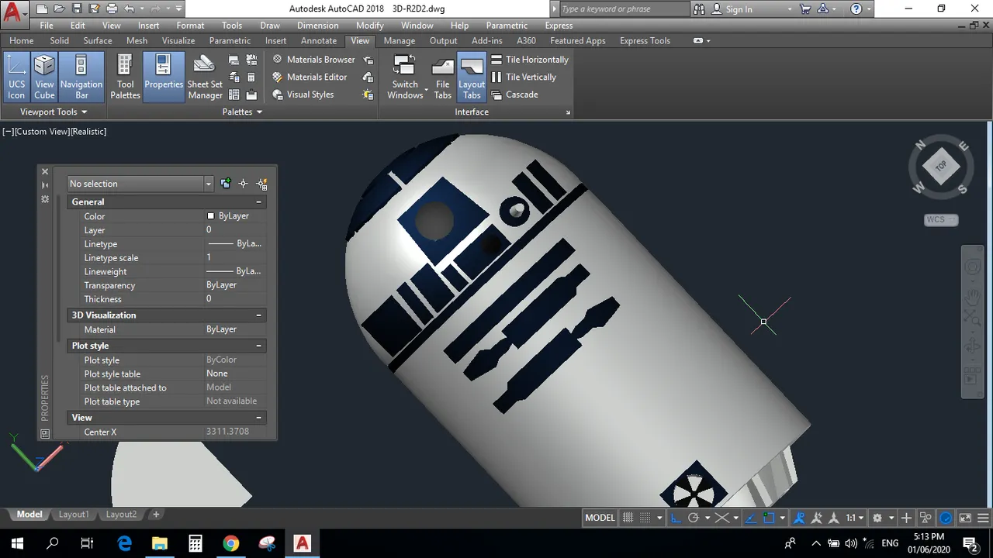Click the Color ByLayer white swatch

coord(210,216)
